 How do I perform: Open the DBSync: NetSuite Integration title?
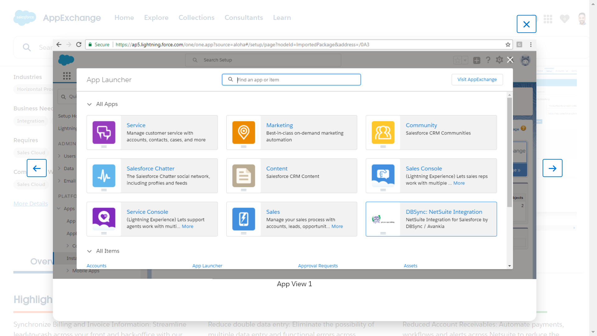click(444, 212)
